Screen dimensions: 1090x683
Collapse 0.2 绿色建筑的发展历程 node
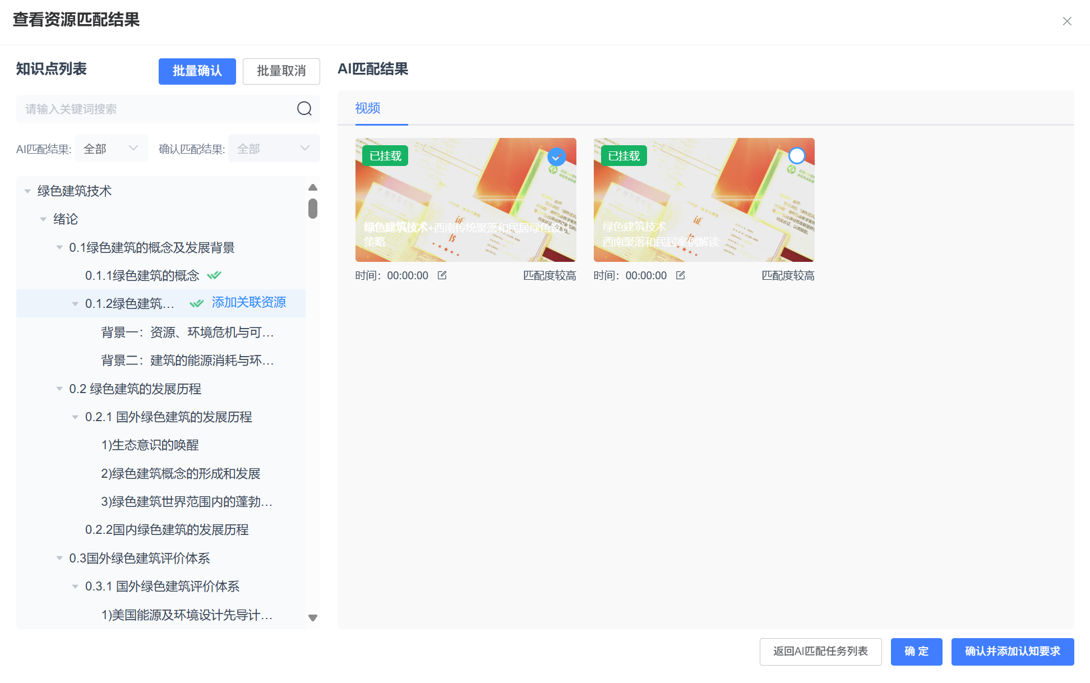(59, 389)
